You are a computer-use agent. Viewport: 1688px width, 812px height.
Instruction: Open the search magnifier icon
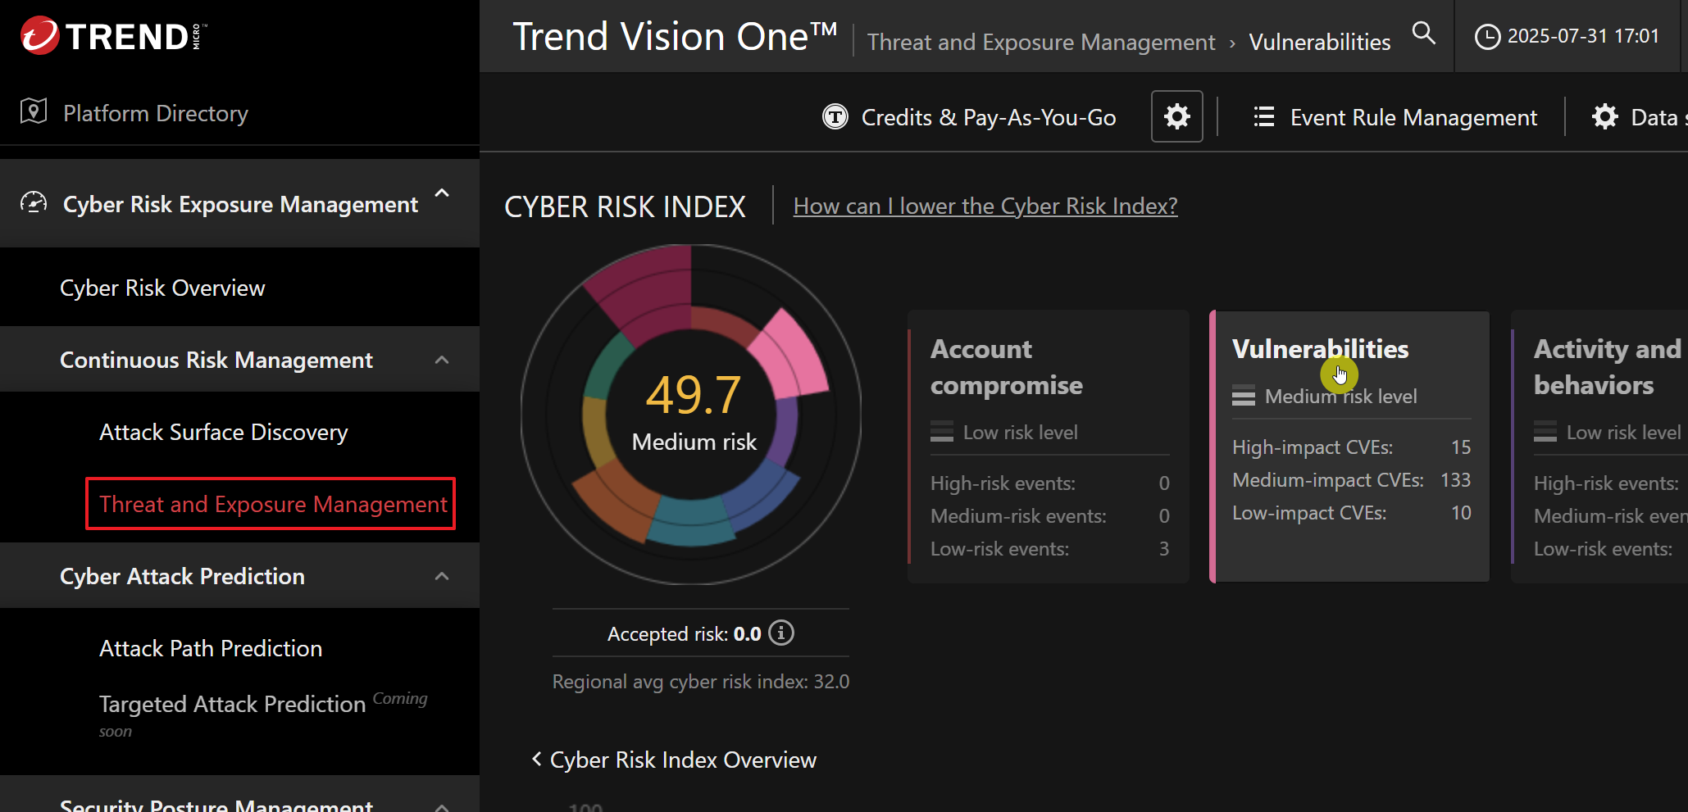pos(1424,34)
